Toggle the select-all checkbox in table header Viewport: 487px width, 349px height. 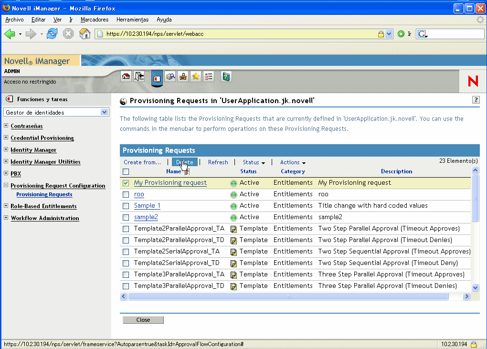pyautogui.click(x=126, y=171)
